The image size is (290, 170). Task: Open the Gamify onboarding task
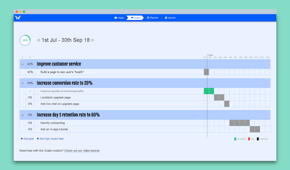53,123
